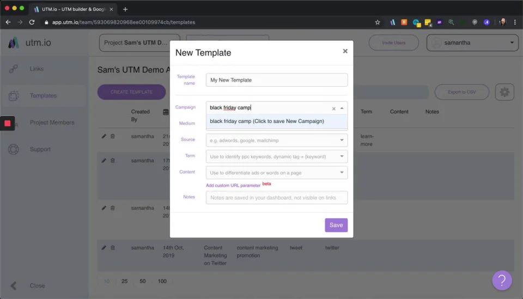
Task: Open Links in the sidebar
Action: (x=37, y=69)
